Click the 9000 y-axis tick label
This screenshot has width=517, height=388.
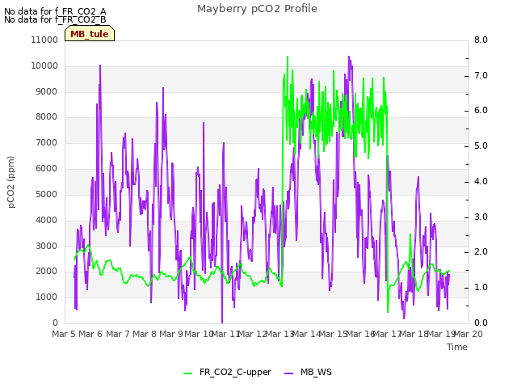pos(47,91)
